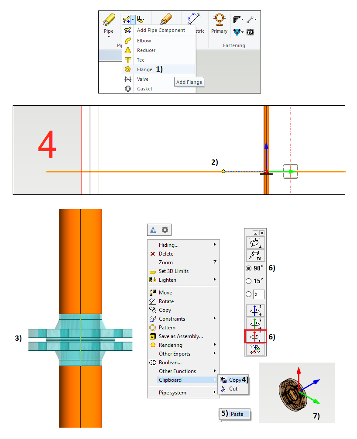This screenshot has width=357, height=439.
Task: Expand the Add Pipe Component dropdown arrow
Action: (x=133, y=20)
